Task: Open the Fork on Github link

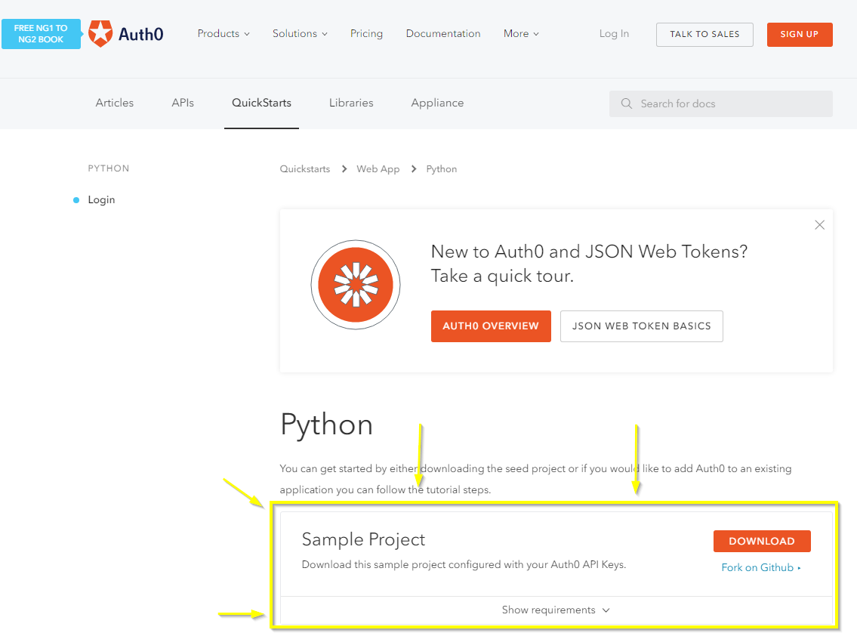Action: tap(761, 567)
